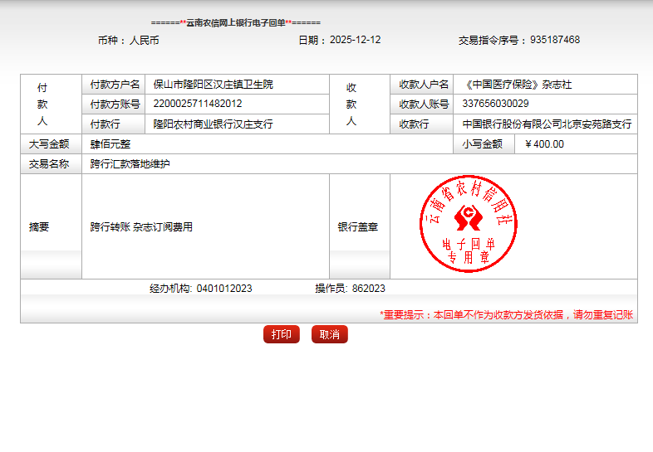Select the payee account number 337656030029
The image size is (653, 452).
coord(495,104)
